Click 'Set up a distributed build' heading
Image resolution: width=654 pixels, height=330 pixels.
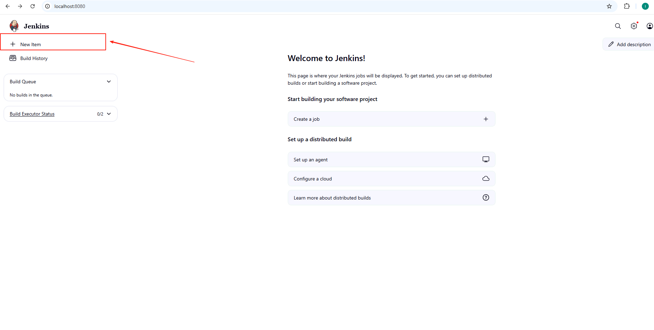click(320, 139)
